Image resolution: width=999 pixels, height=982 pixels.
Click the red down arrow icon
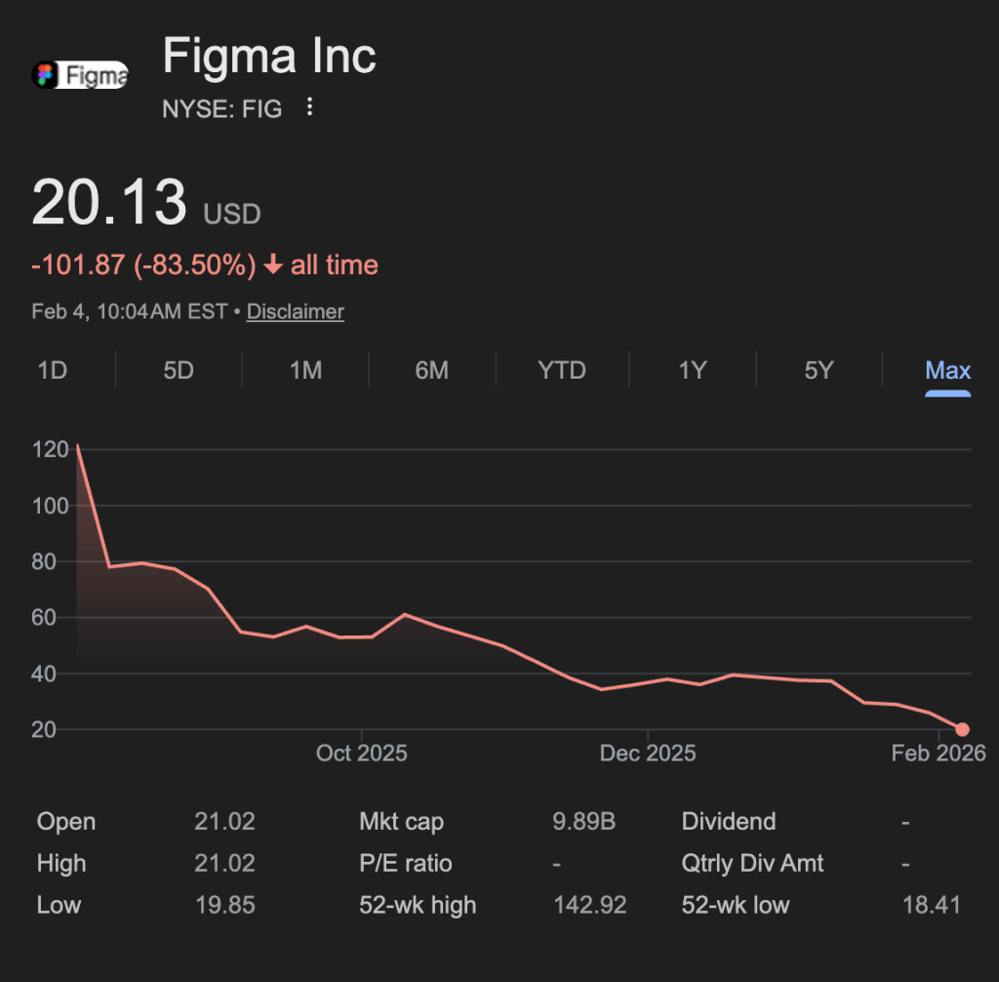273,266
